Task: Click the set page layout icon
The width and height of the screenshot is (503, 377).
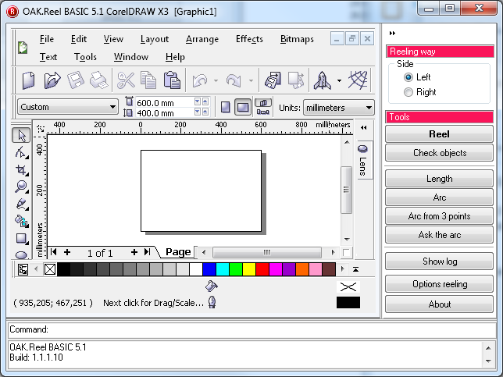Action: point(262,108)
